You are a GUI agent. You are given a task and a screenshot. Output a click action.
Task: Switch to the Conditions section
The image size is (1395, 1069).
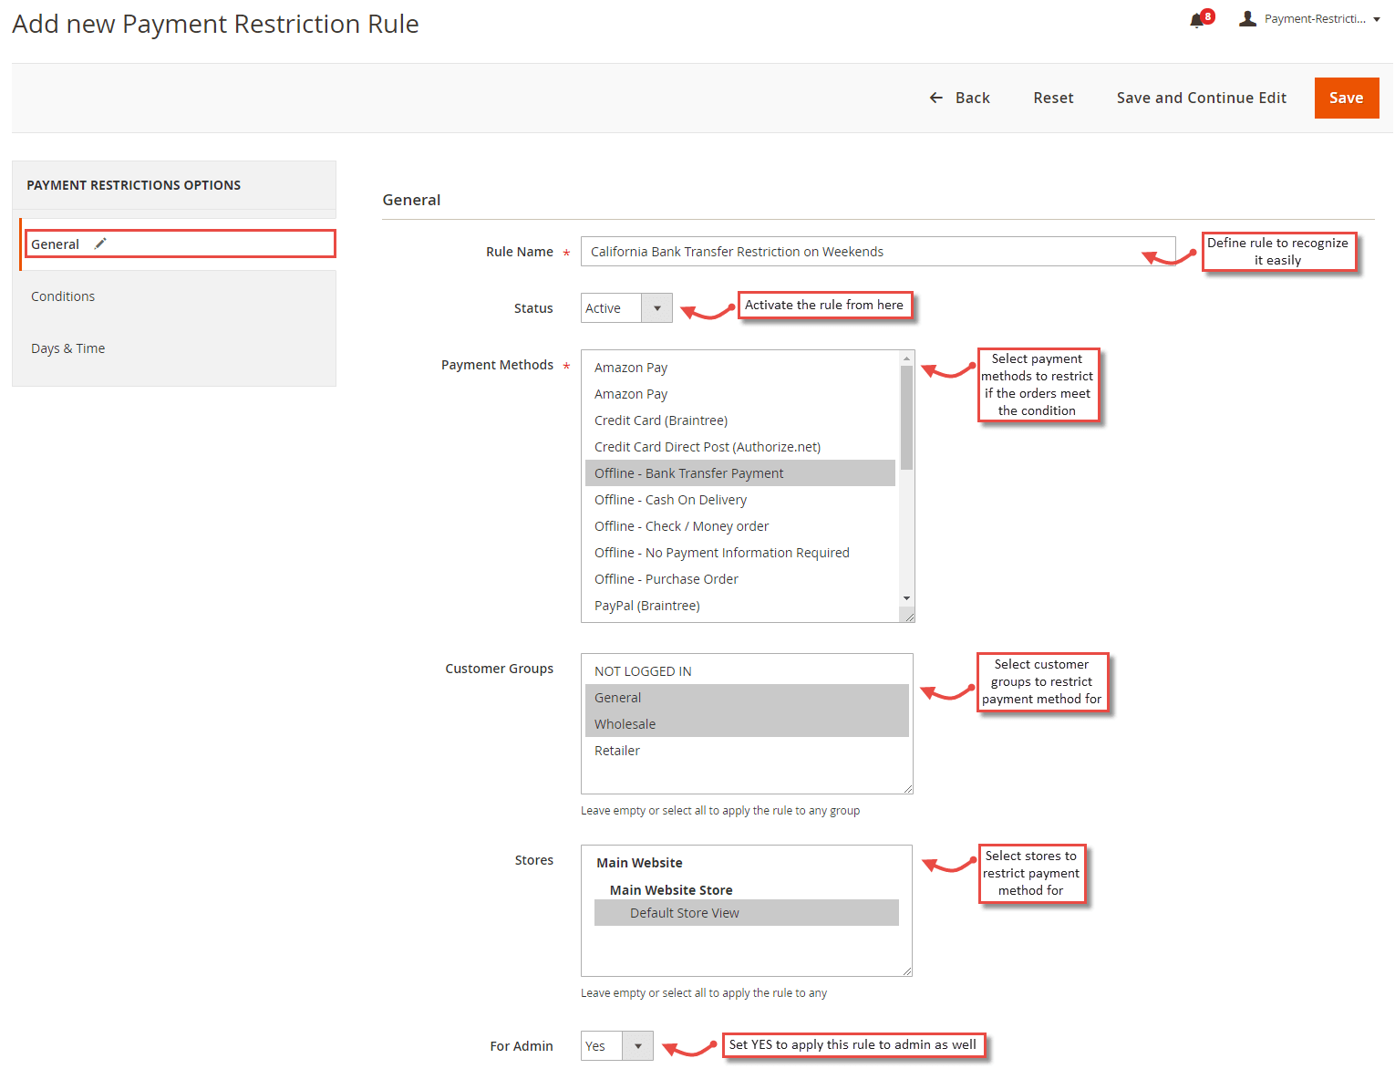coord(62,296)
